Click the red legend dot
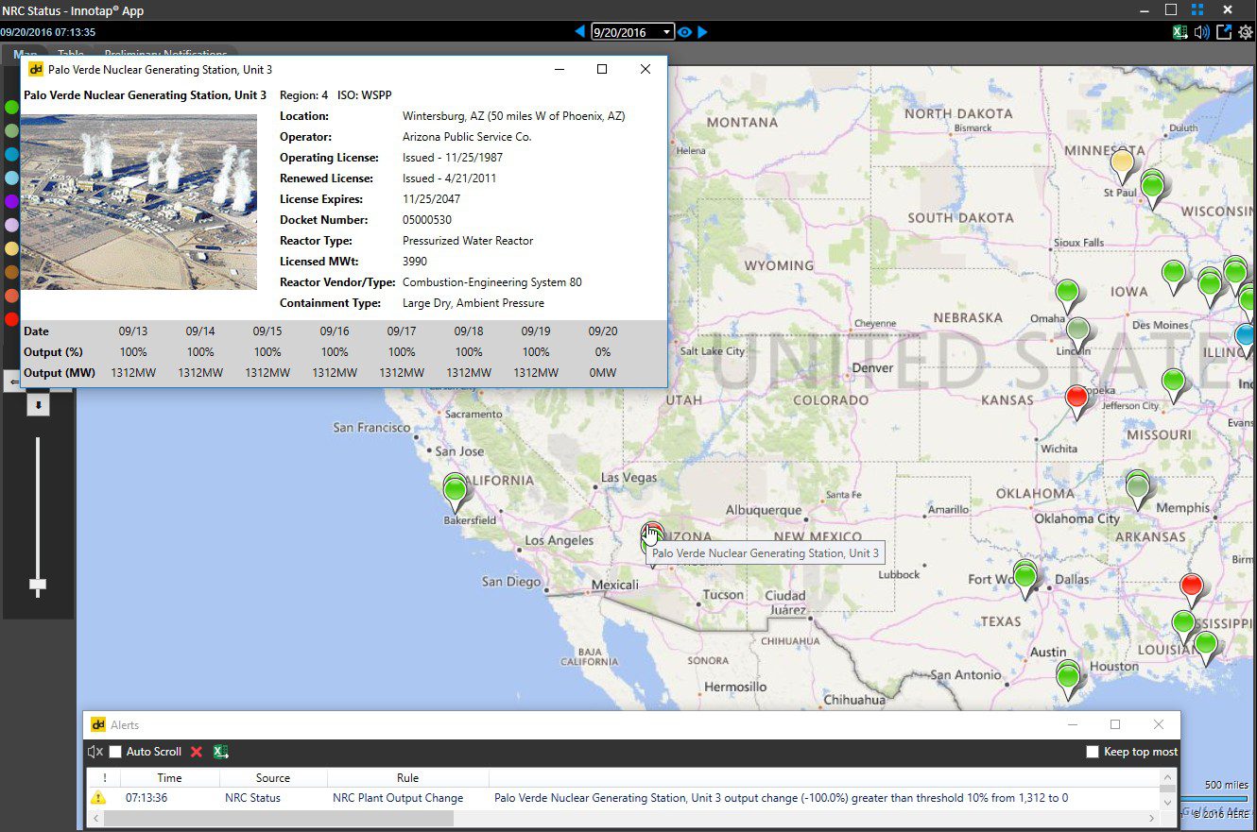 pos(11,319)
